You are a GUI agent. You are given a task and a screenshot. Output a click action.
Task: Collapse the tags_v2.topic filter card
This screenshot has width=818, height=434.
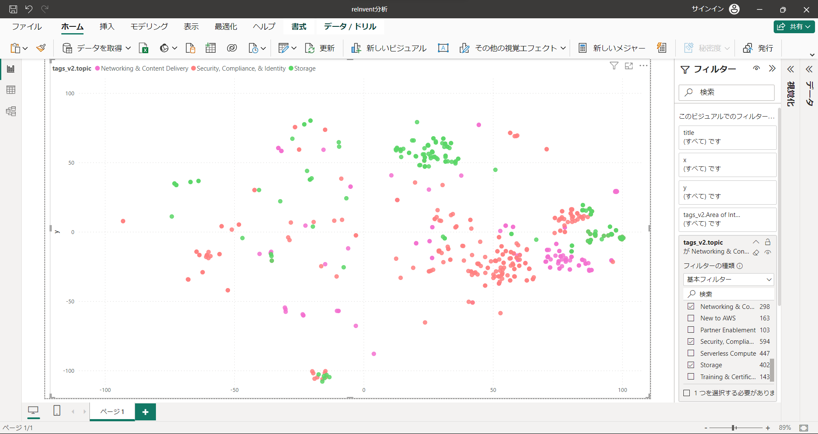(x=756, y=242)
